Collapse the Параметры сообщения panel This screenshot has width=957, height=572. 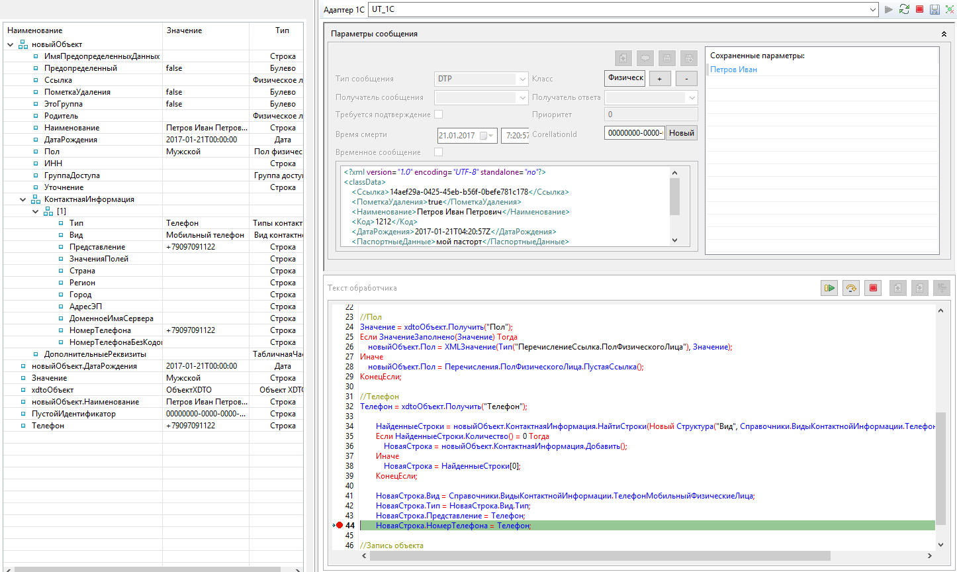[943, 34]
